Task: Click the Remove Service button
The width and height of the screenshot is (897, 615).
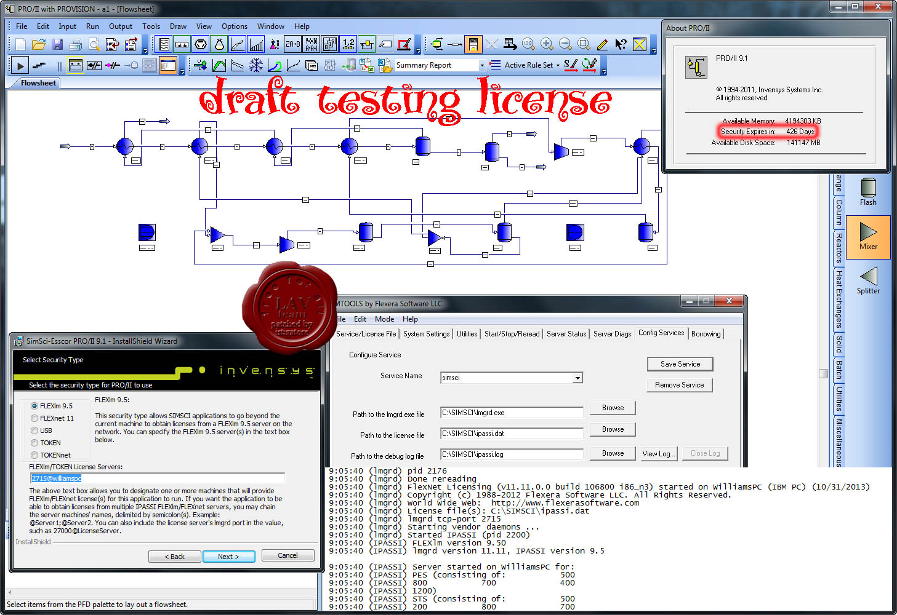Action: (680, 385)
